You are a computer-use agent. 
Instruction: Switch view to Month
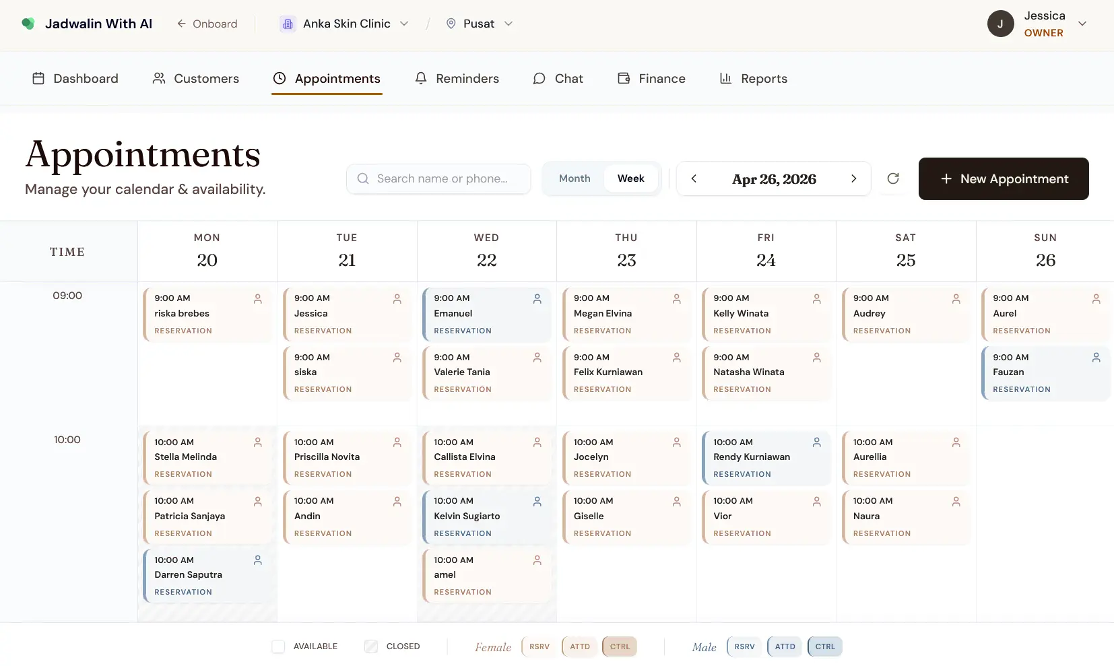click(574, 178)
